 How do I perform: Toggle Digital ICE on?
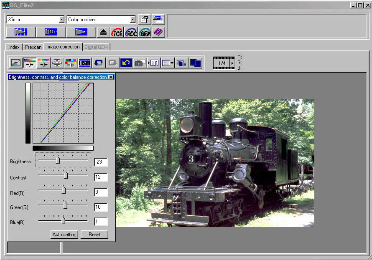pyautogui.click(x=117, y=32)
